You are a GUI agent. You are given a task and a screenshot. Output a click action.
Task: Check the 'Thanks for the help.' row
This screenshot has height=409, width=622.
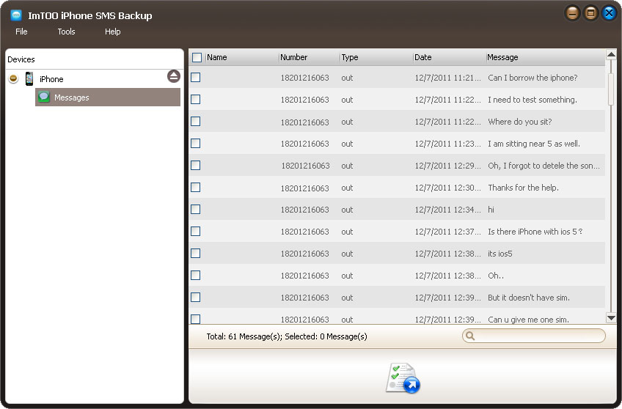click(x=196, y=188)
